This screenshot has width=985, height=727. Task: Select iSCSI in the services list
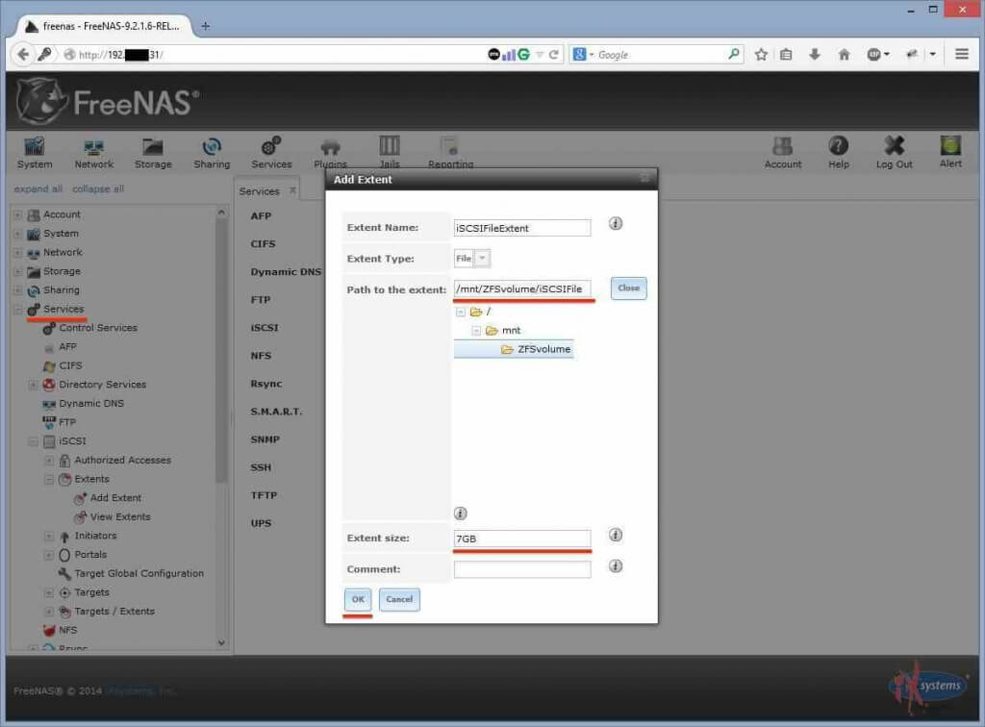tap(264, 328)
